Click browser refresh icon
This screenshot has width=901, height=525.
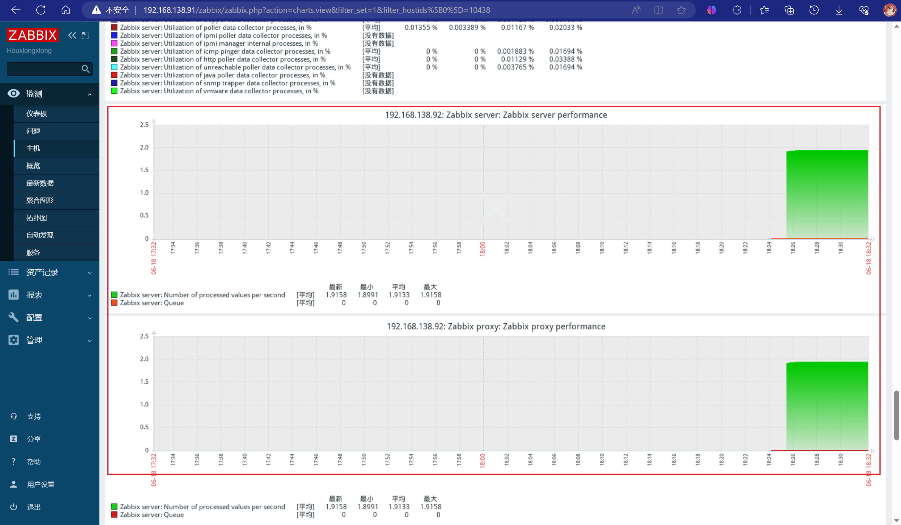[41, 10]
